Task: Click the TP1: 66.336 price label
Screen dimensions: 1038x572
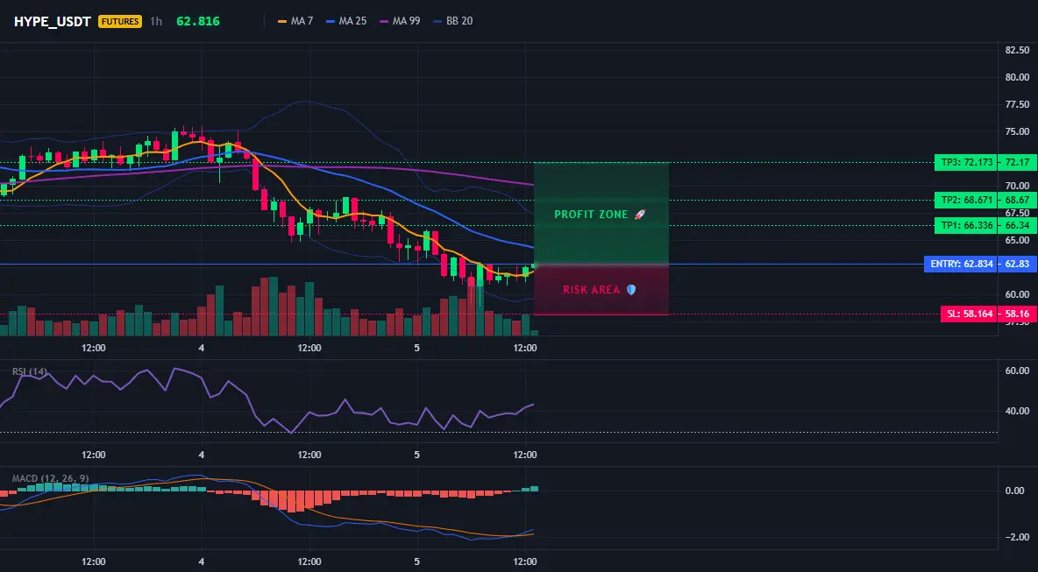Action: [966, 225]
